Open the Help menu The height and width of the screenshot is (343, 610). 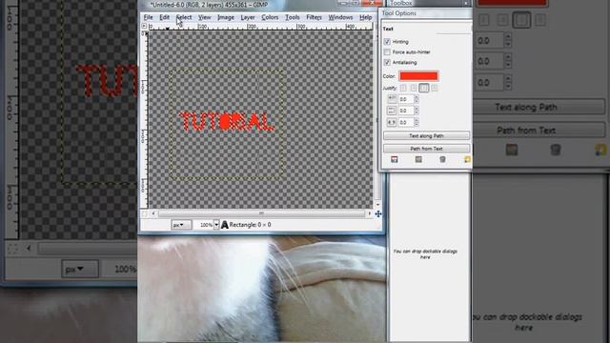(365, 17)
